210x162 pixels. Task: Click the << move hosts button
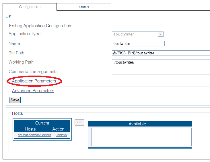tap(79, 123)
